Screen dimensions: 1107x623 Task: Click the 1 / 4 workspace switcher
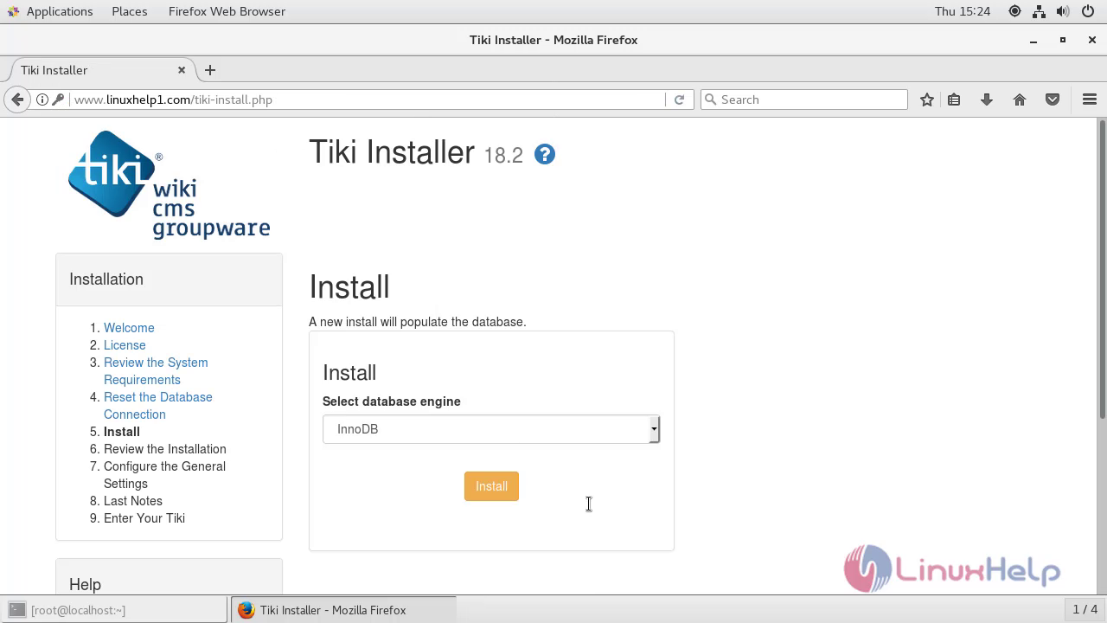pos(1085,610)
